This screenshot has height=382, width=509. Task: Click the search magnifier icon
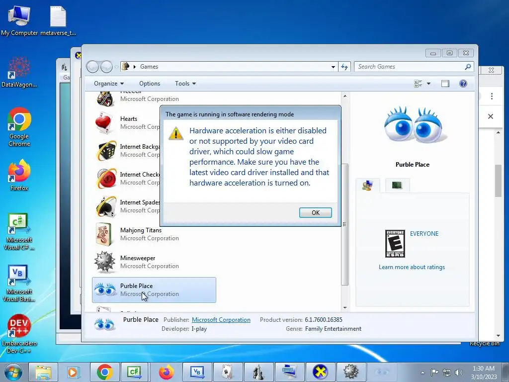pyautogui.click(x=468, y=67)
